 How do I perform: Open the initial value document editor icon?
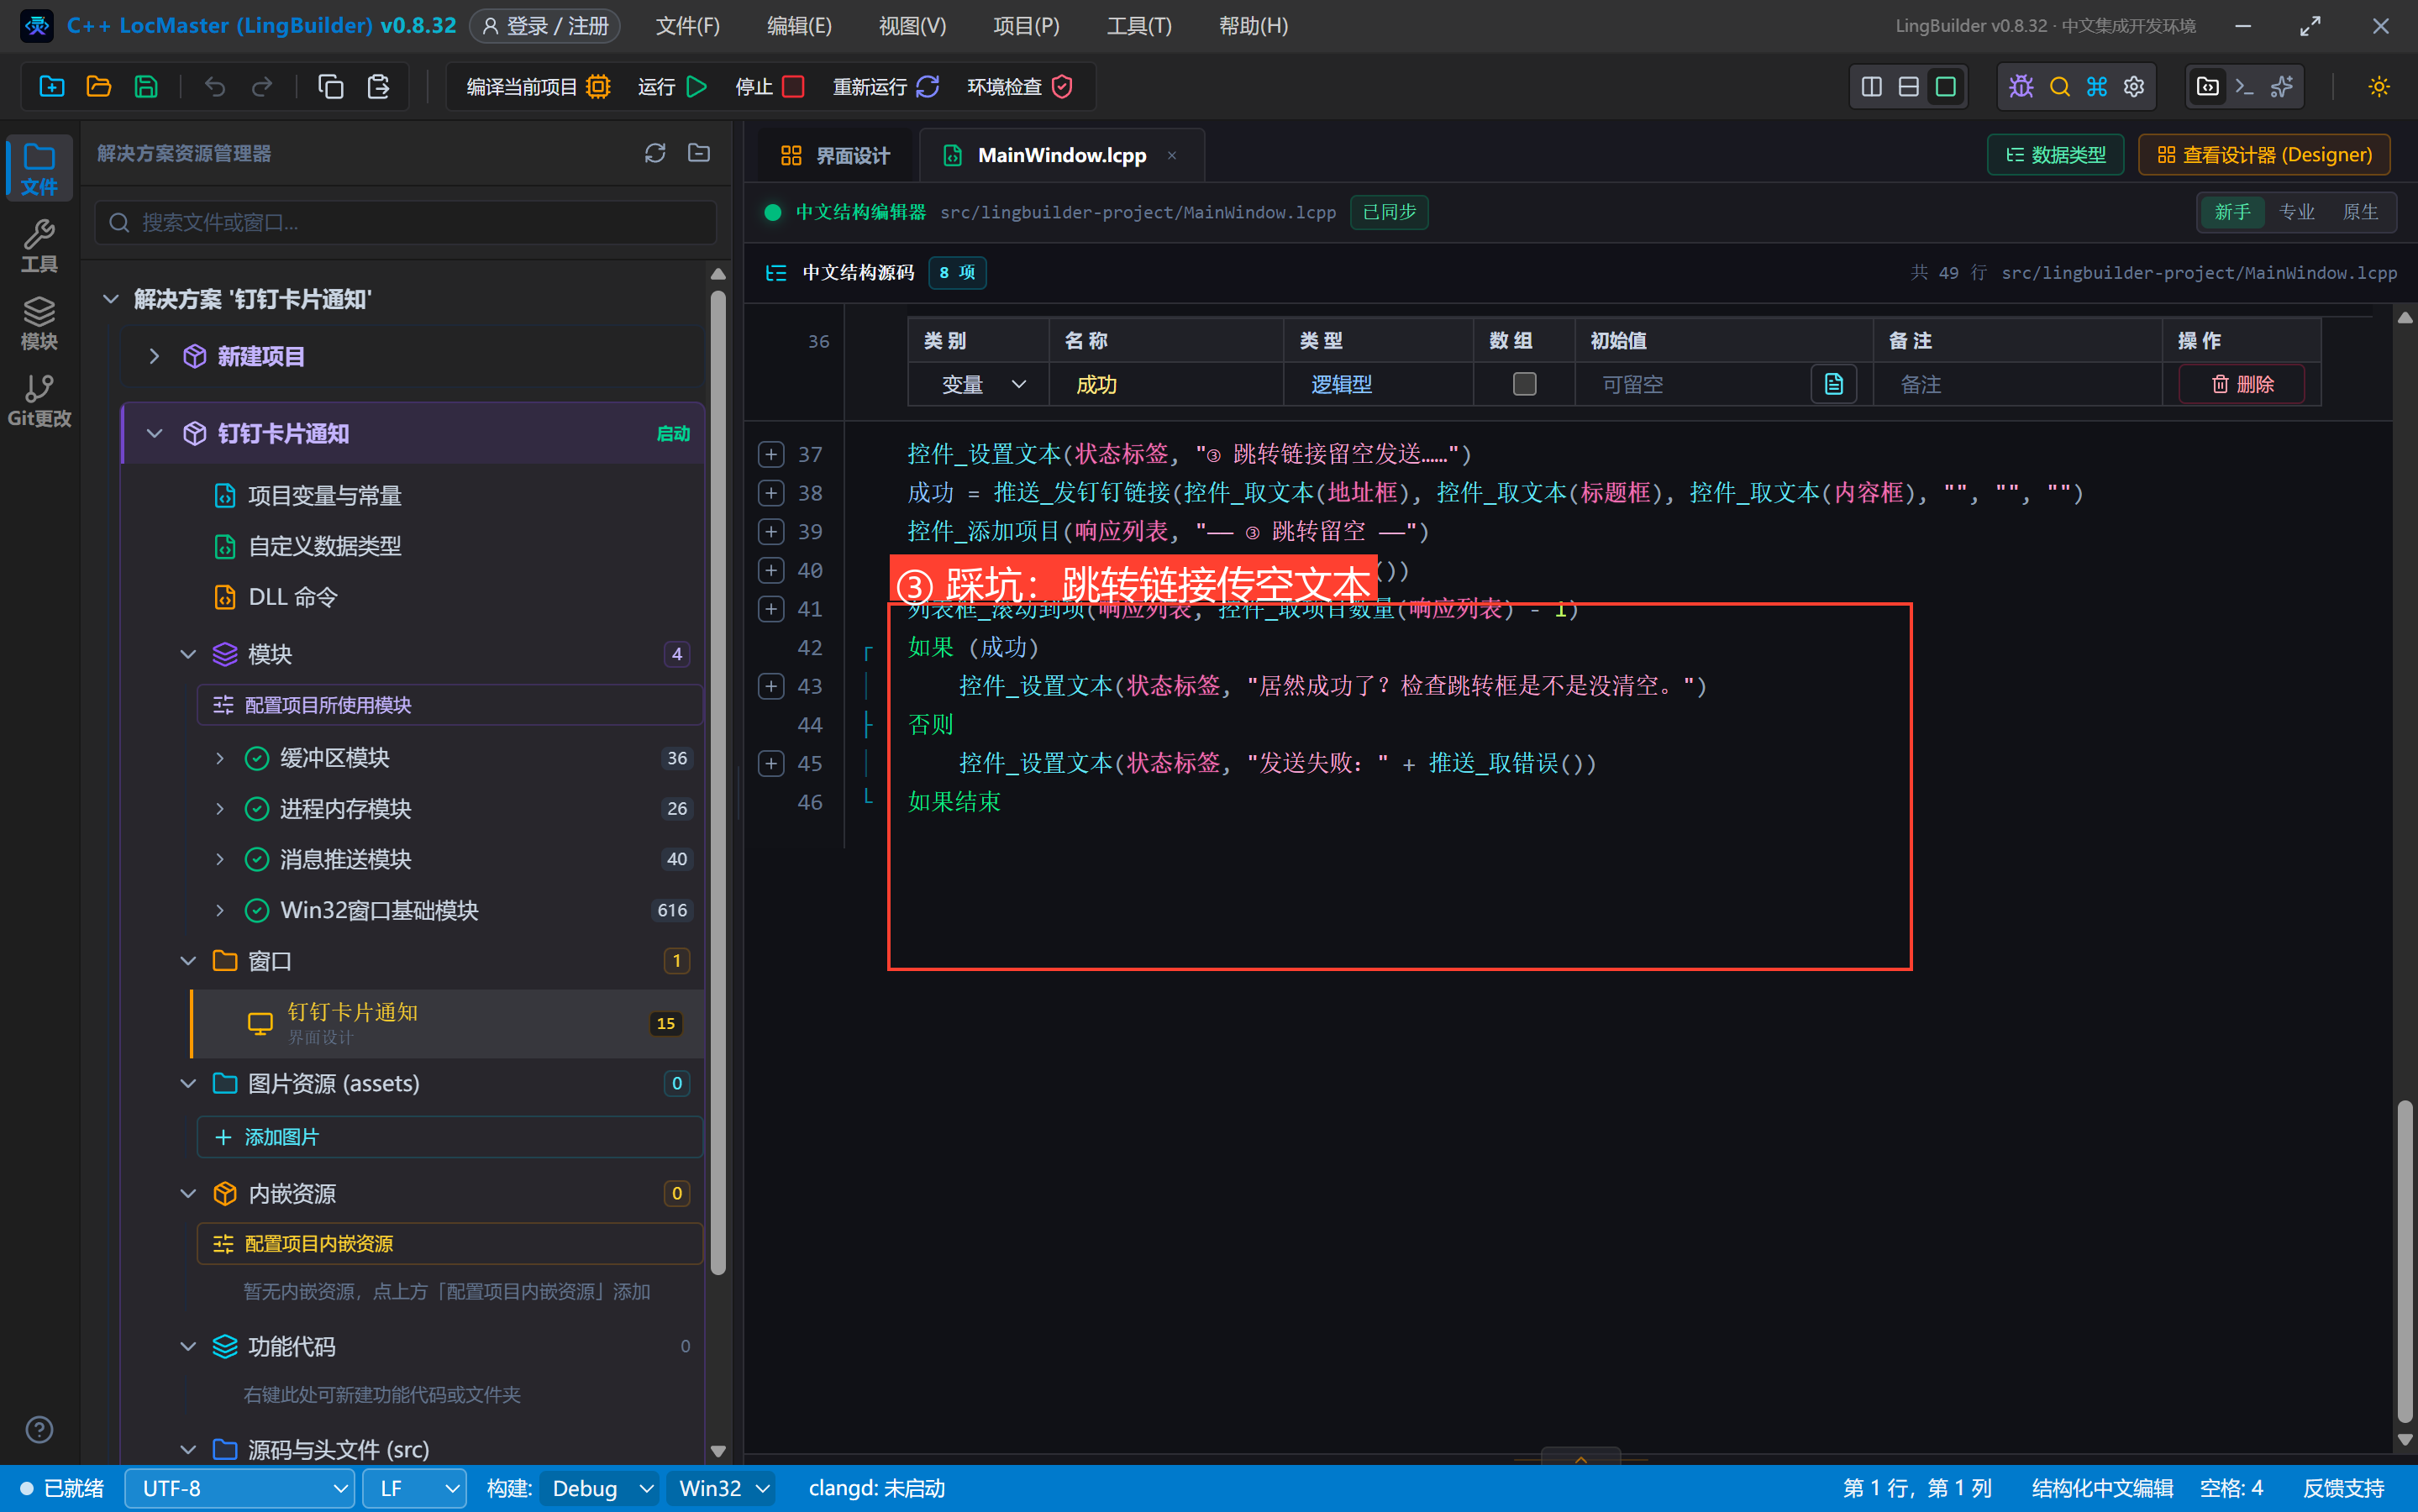pyautogui.click(x=1833, y=384)
